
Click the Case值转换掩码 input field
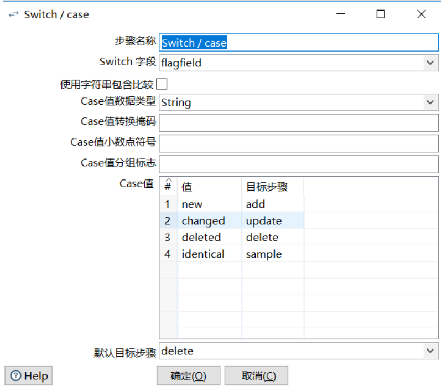299,123
